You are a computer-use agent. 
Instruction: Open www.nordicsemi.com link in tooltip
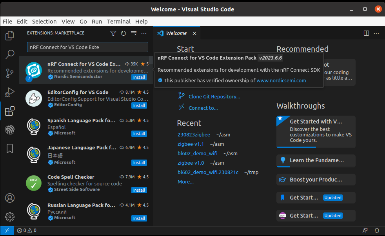(x=281, y=80)
